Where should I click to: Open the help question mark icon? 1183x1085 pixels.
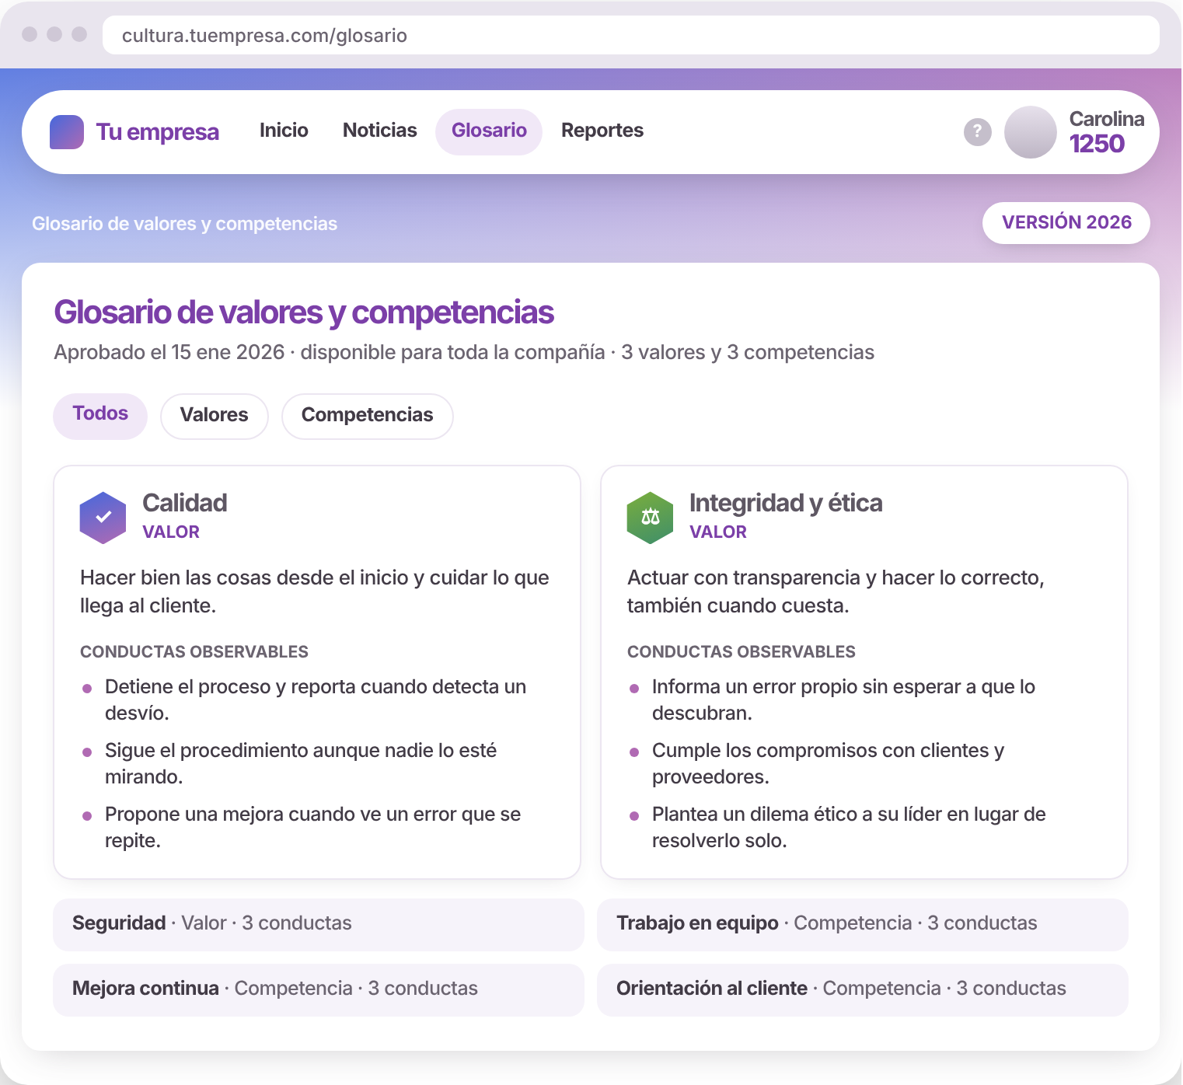tap(978, 132)
